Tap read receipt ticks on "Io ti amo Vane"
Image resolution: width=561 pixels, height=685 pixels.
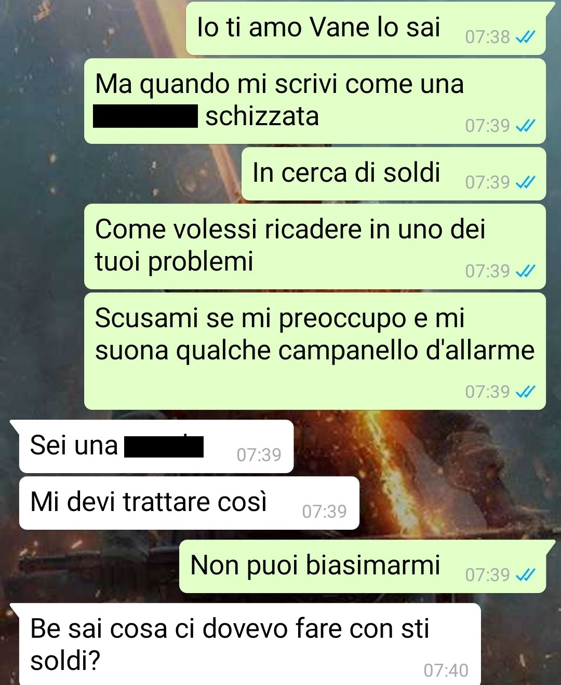(525, 37)
